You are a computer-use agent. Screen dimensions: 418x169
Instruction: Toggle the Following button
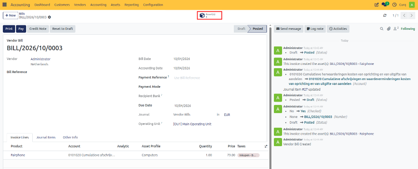tap(408, 29)
